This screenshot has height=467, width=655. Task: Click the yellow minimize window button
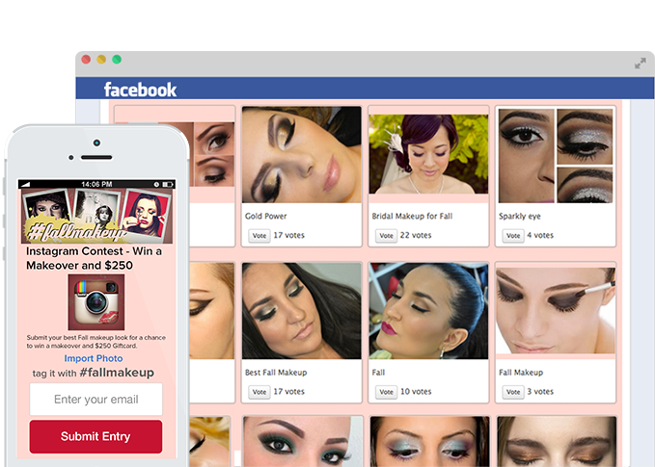tap(101, 59)
